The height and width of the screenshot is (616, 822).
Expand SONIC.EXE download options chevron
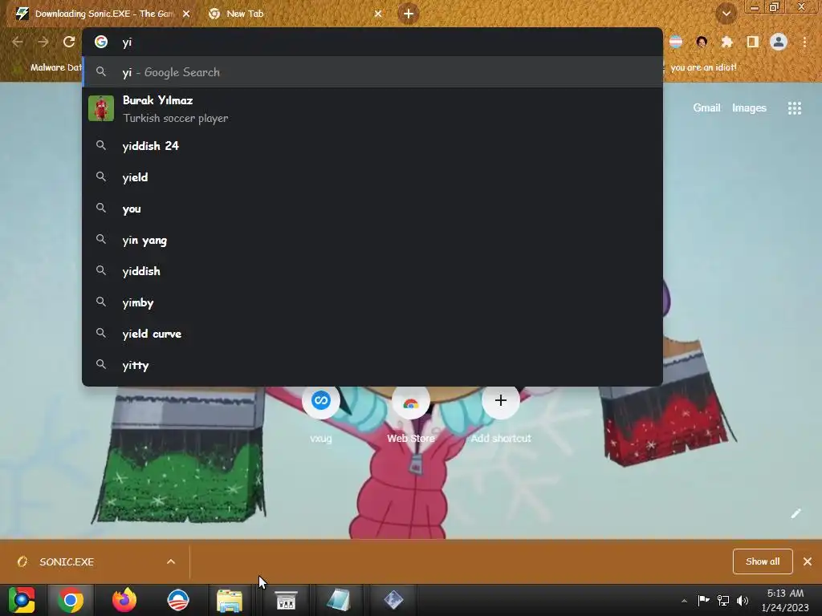[x=171, y=561]
